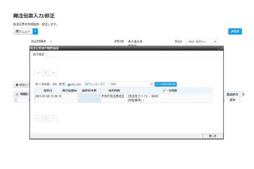
Task: Select page 1 in bottom pager
Action: tap(46, 118)
